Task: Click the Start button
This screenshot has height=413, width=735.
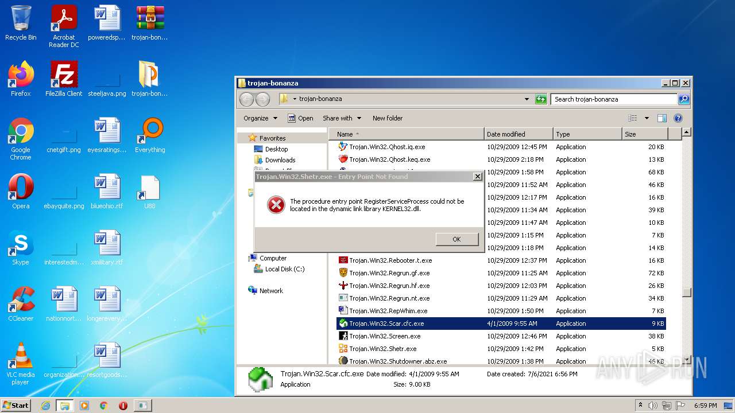Action: click(x=16, y=405)
